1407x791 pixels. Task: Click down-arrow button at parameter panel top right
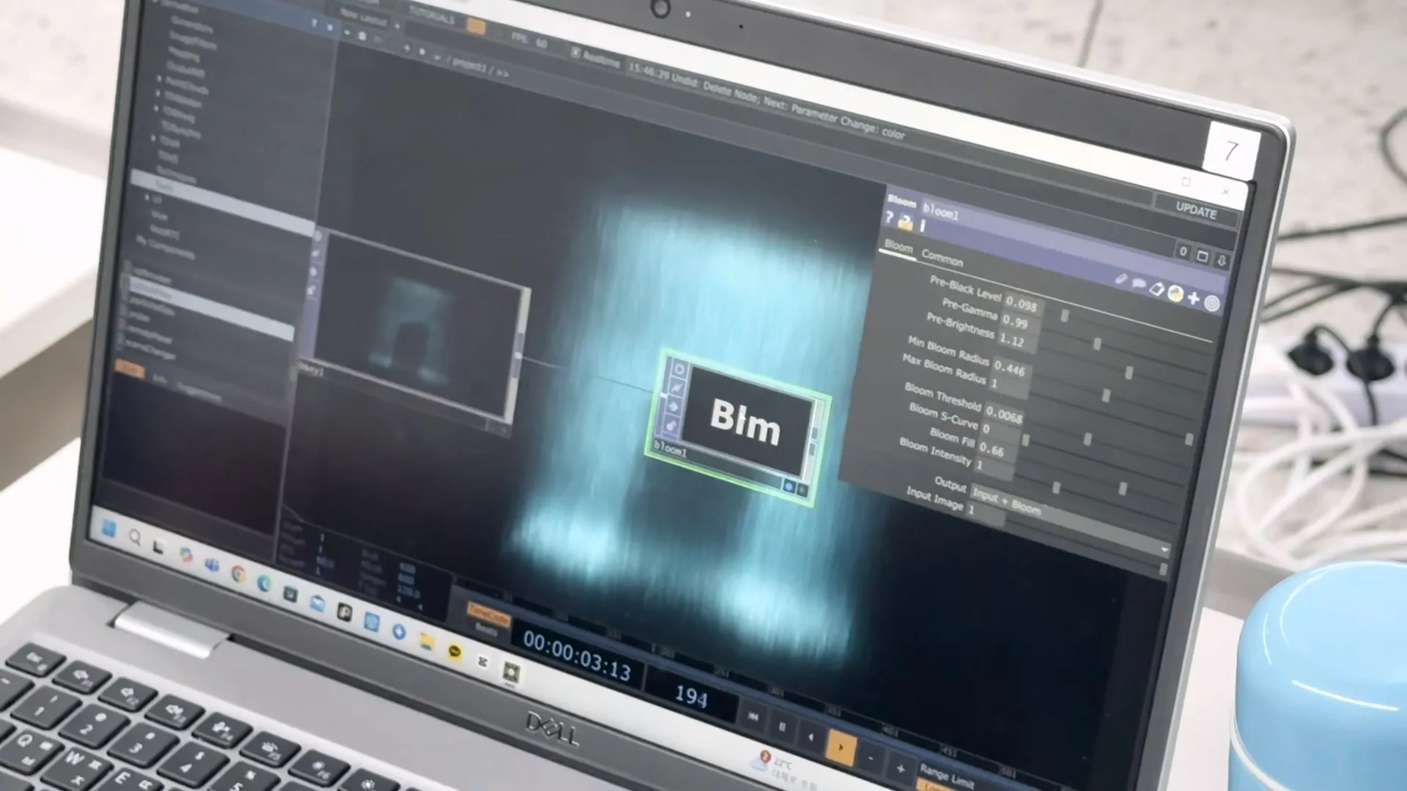click(1222, 260)
